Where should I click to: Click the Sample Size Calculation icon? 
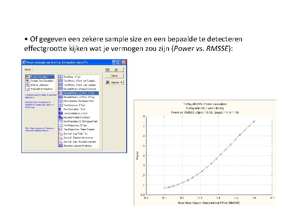point(28,81)
